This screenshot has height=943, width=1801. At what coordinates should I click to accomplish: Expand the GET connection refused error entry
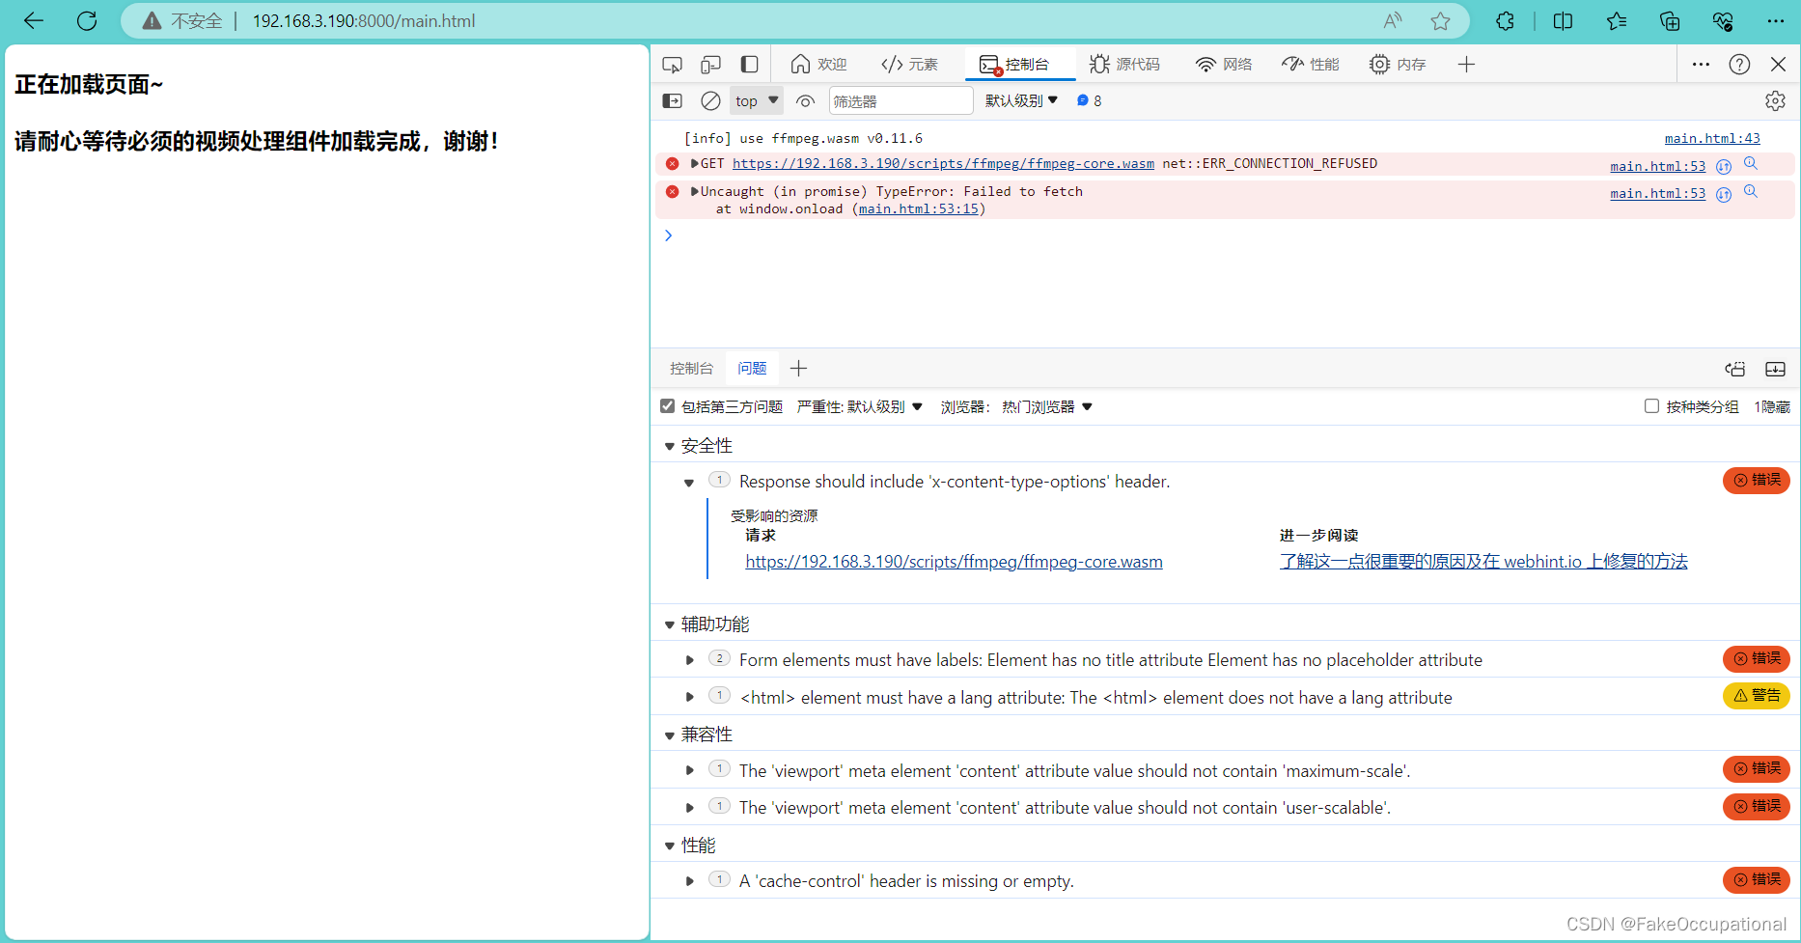click(x=694, y=163)
